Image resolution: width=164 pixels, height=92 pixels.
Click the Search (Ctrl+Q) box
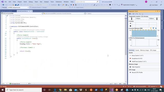[x=87, y=2]
